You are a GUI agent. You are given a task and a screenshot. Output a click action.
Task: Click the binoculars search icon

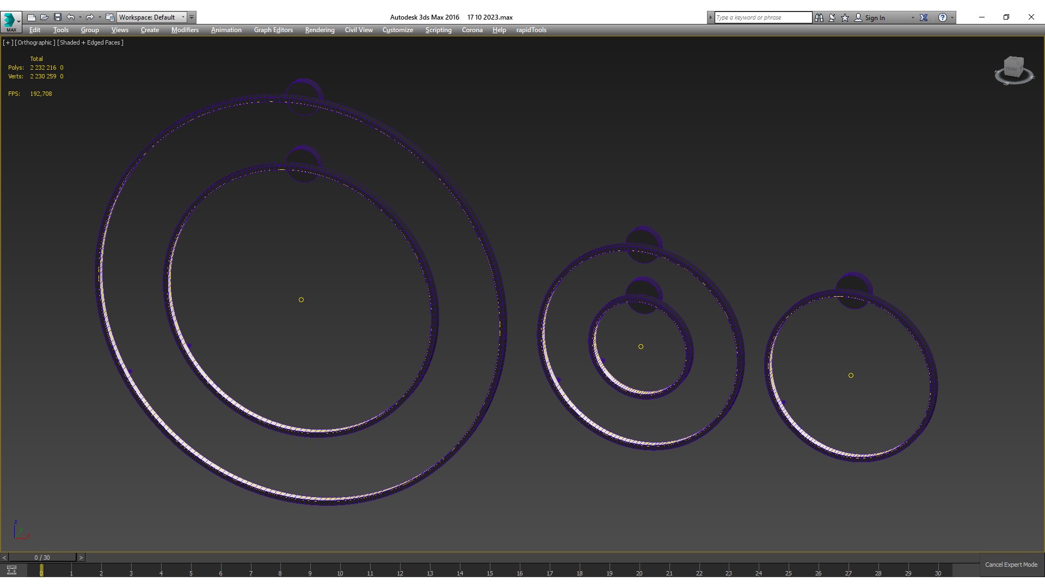819,17
